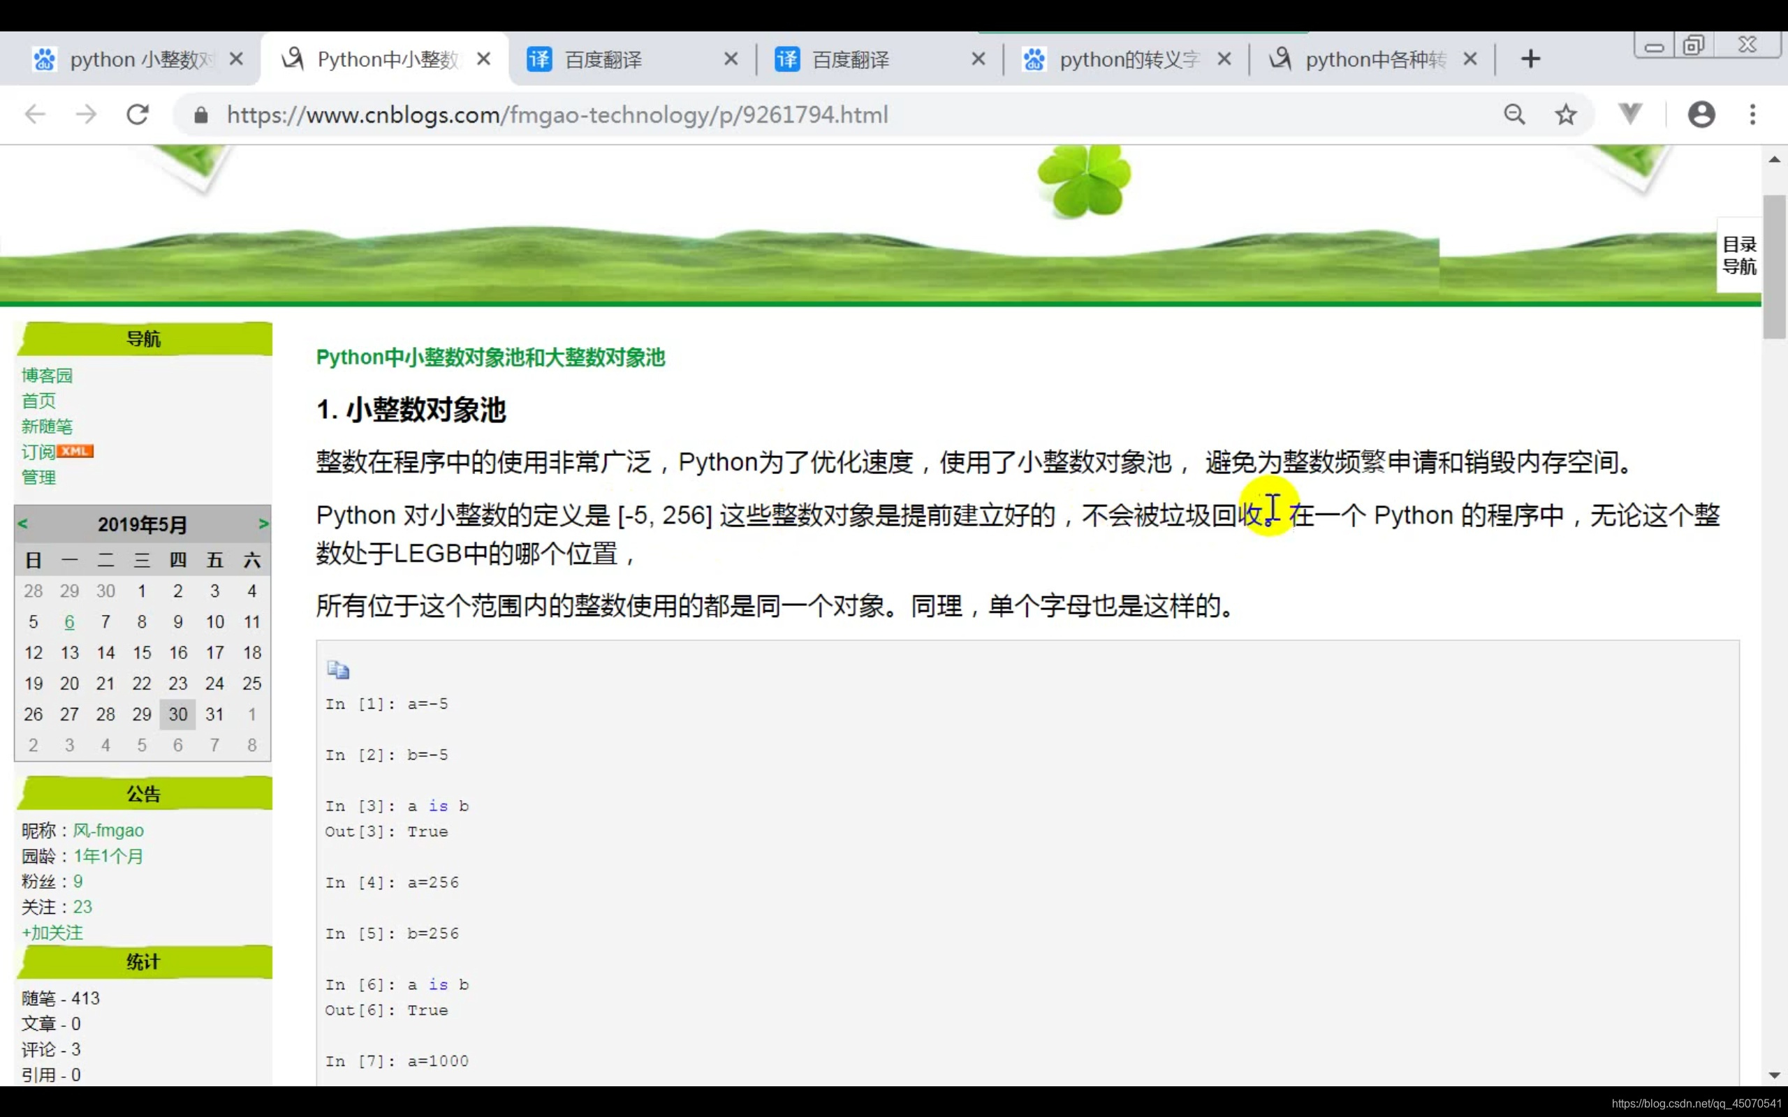Click the browser reload icon
The image size is (1788, 1117).
click(x=138, y=114)
